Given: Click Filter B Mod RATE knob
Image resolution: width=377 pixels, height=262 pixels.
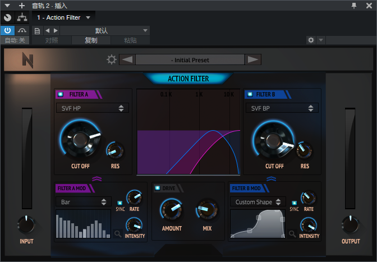Looking at the screenshot, I should 309,197.
